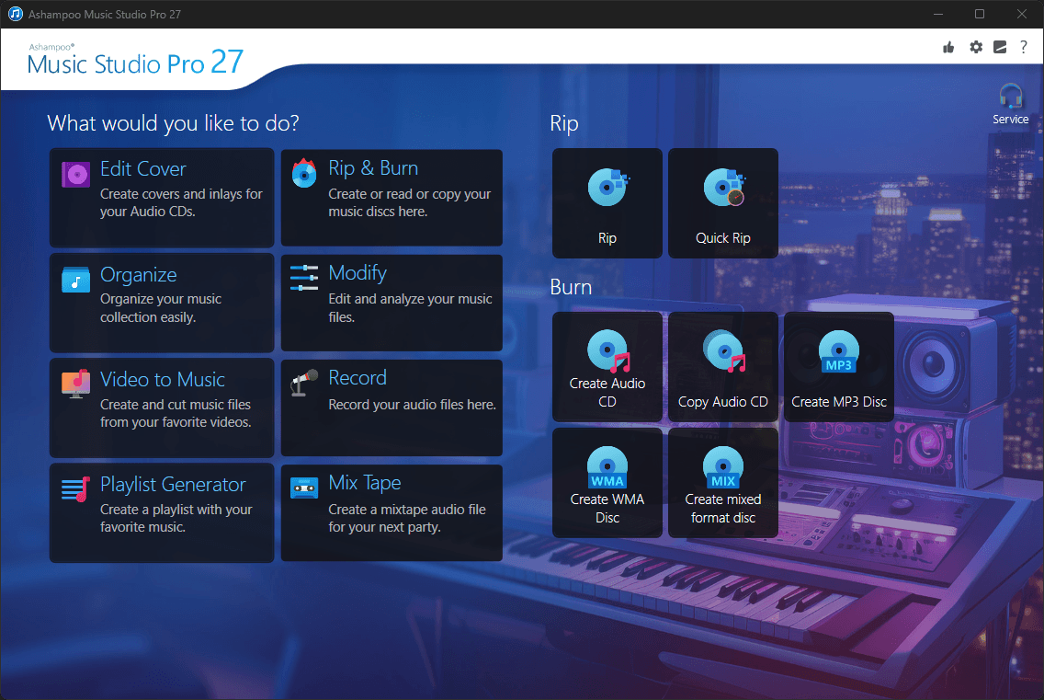
Task: Click 'Organize your music collection easily' text
Action: point(161,308)
